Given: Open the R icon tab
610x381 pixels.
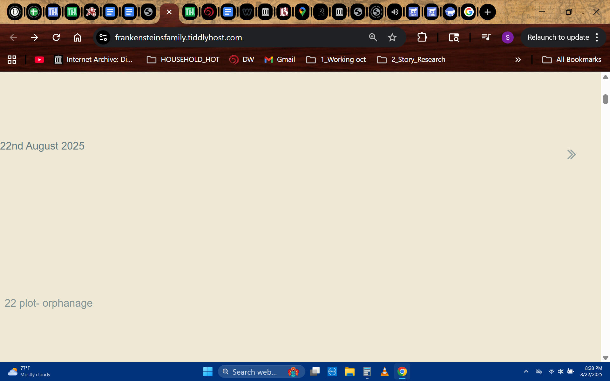Looking at the screenshot, I should pos(321,12).
